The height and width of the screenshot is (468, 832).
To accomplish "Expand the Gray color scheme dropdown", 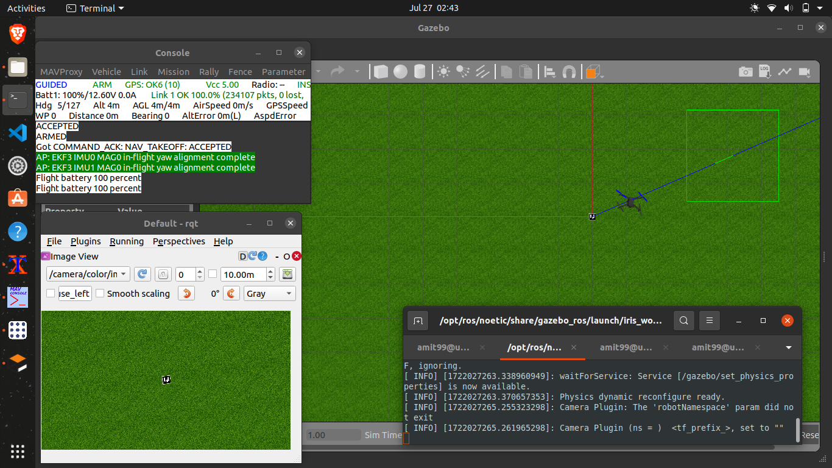I will coord(269,294).
